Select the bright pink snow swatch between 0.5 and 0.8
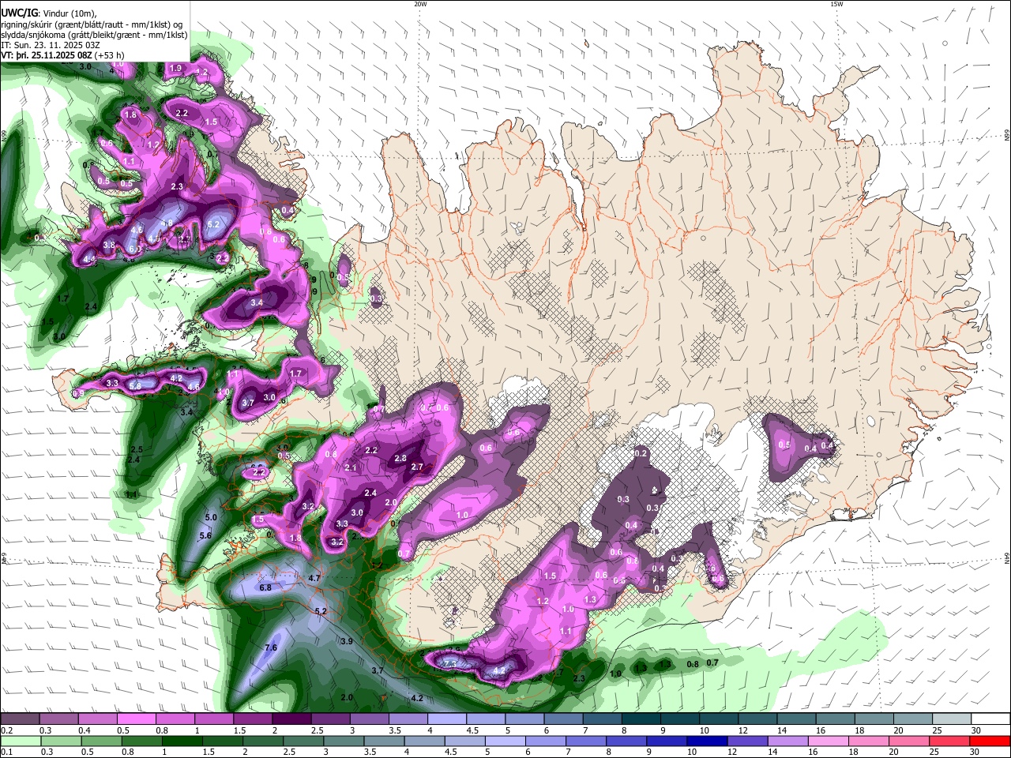The height and width of the screenshot is (758, 1011). (136, 719)
